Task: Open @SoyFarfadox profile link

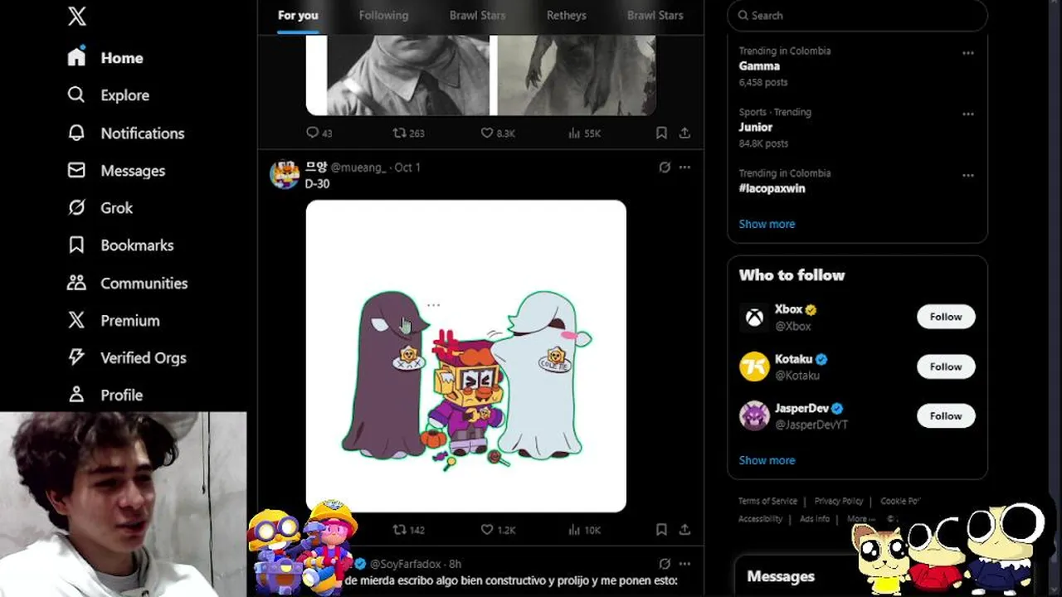Action: click(x=405, y=564)
